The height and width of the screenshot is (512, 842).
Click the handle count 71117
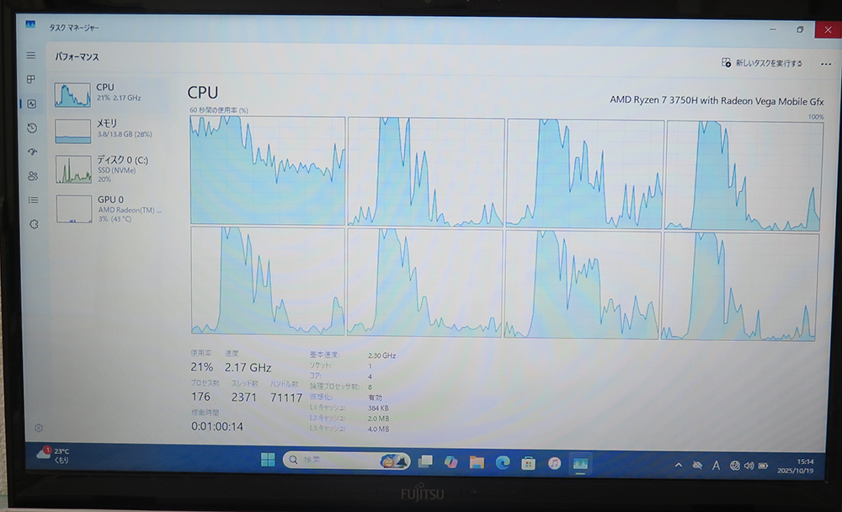[x=286, y=397]
